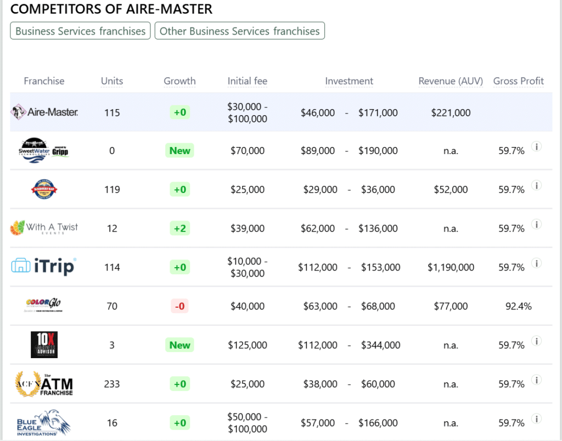Open the Aire-Master franchise logo
Viewport: 562px width, 441px height.
44,112
